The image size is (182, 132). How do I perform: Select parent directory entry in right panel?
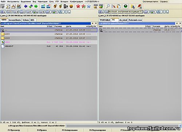140,30
